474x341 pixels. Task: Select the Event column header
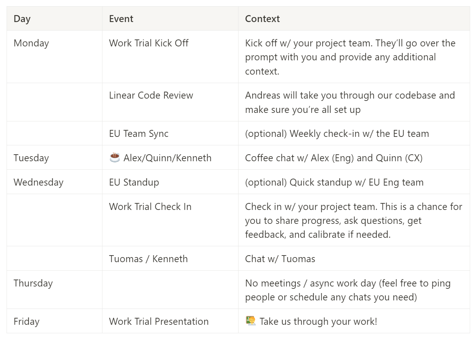(x=170, y=19)
